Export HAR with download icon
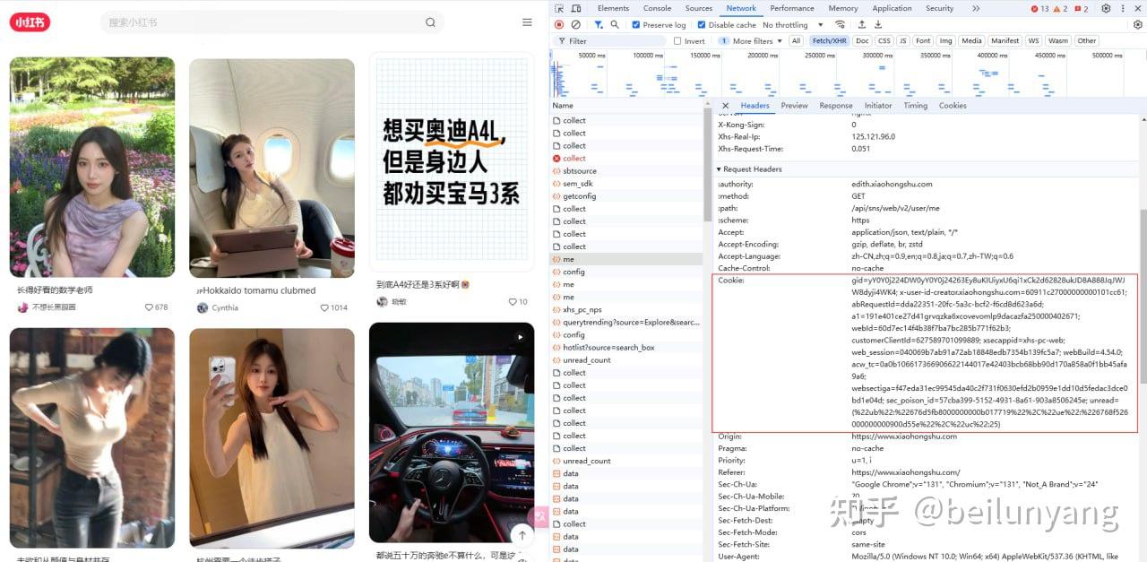The width and height of the screenshot is (1147, 562). coord(880,25)
